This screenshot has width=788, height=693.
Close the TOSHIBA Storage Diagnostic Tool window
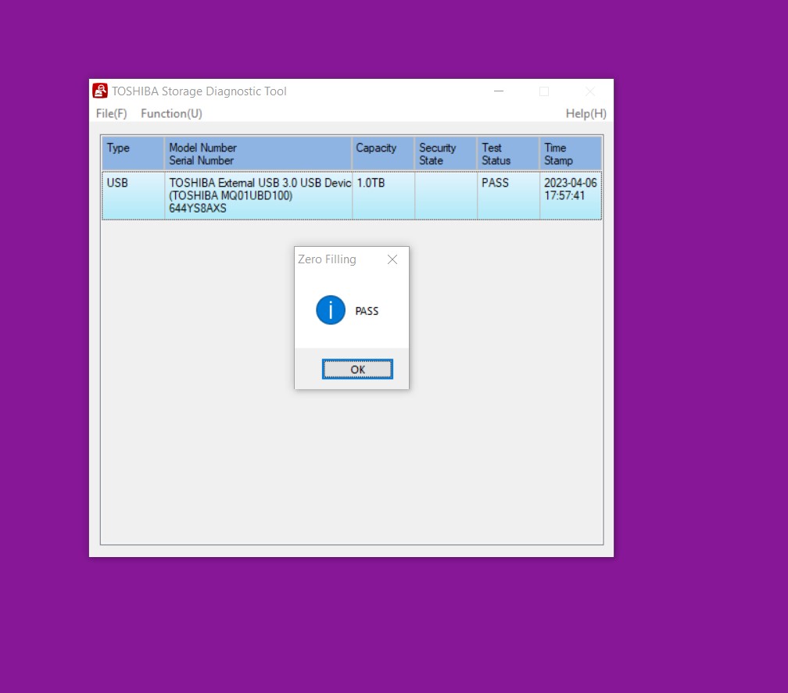(590, 91)
